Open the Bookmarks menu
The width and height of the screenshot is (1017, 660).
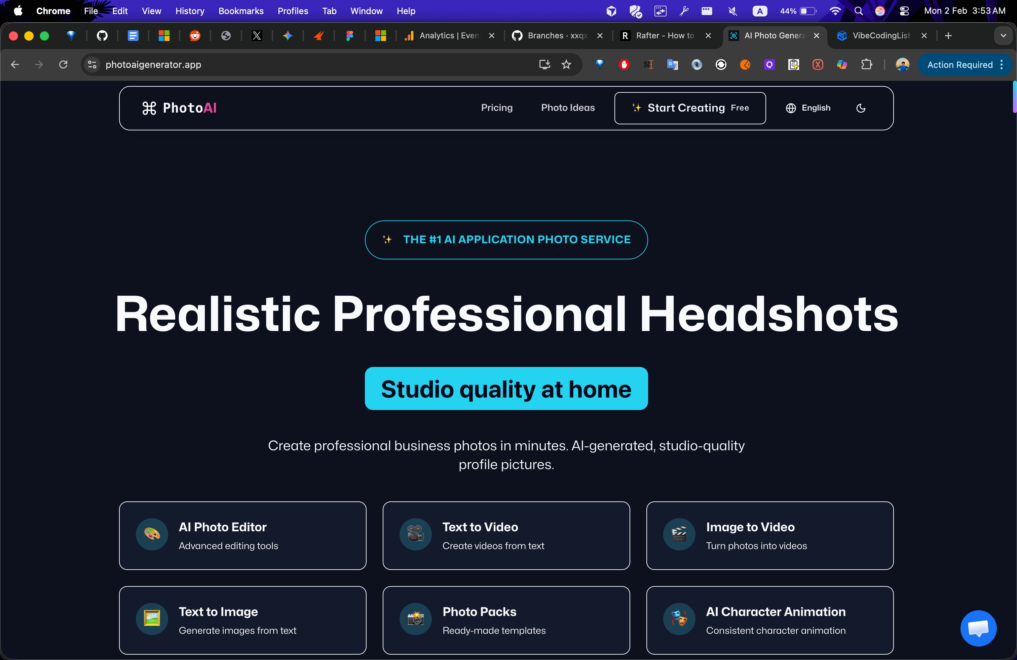pyautogui.click(x=240, y=11)
